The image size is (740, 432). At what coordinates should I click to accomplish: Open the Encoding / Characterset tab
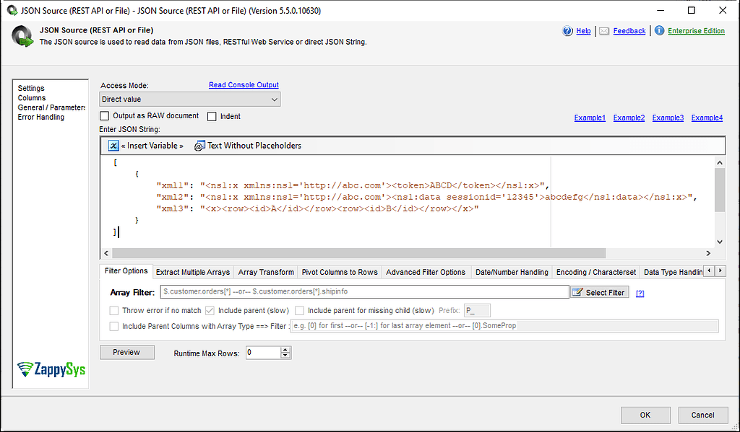[x=595, y=271]
